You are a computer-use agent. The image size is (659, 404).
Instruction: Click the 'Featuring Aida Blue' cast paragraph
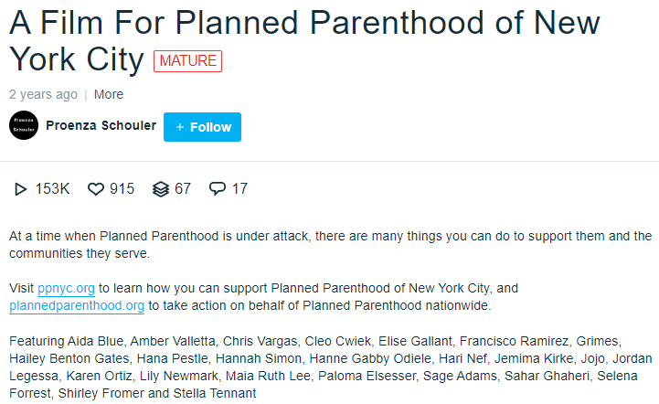[329, 367]
